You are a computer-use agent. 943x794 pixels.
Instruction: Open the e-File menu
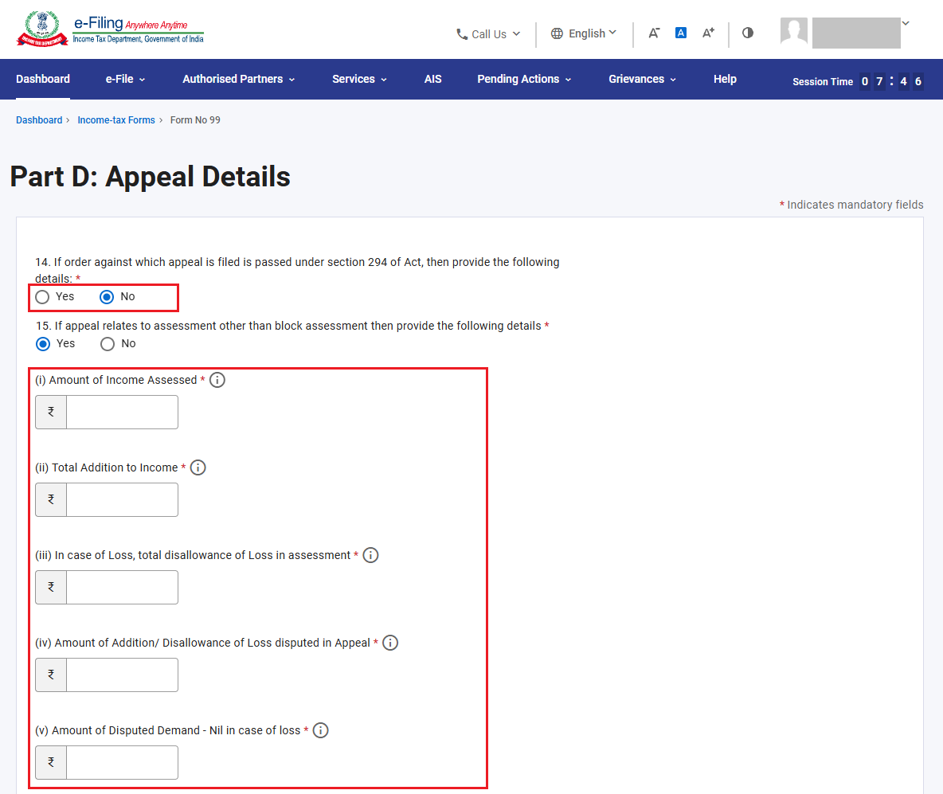click(x=125, y=80)
